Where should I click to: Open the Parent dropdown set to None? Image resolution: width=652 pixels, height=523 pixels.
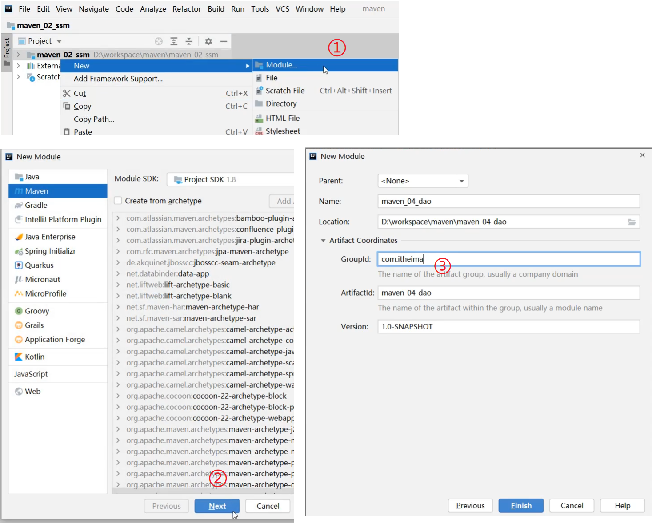(x=423, y=181)
